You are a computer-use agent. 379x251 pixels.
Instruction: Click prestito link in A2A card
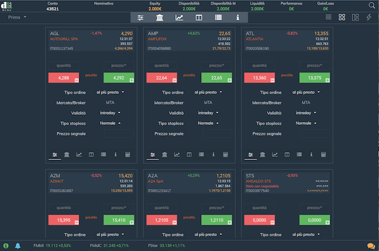coord(189,218)
